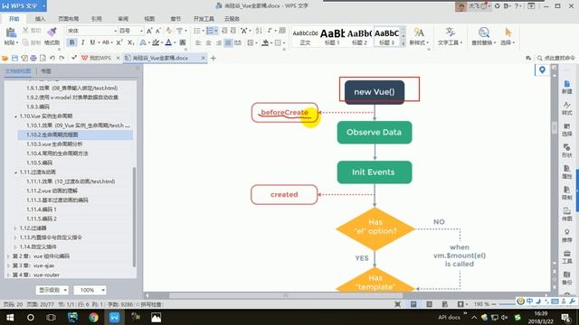The height and width of the screenshot is (325, 579).
Task: Apply superscript X² formatting
Action: point(119,42)
